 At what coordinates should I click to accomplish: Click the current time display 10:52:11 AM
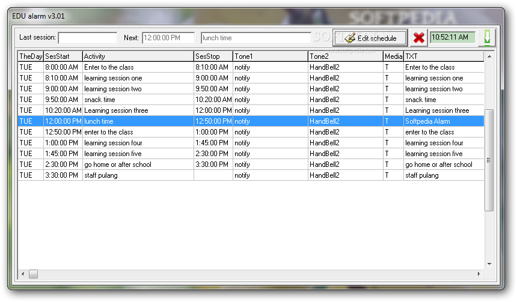click(x=453, y=37)
